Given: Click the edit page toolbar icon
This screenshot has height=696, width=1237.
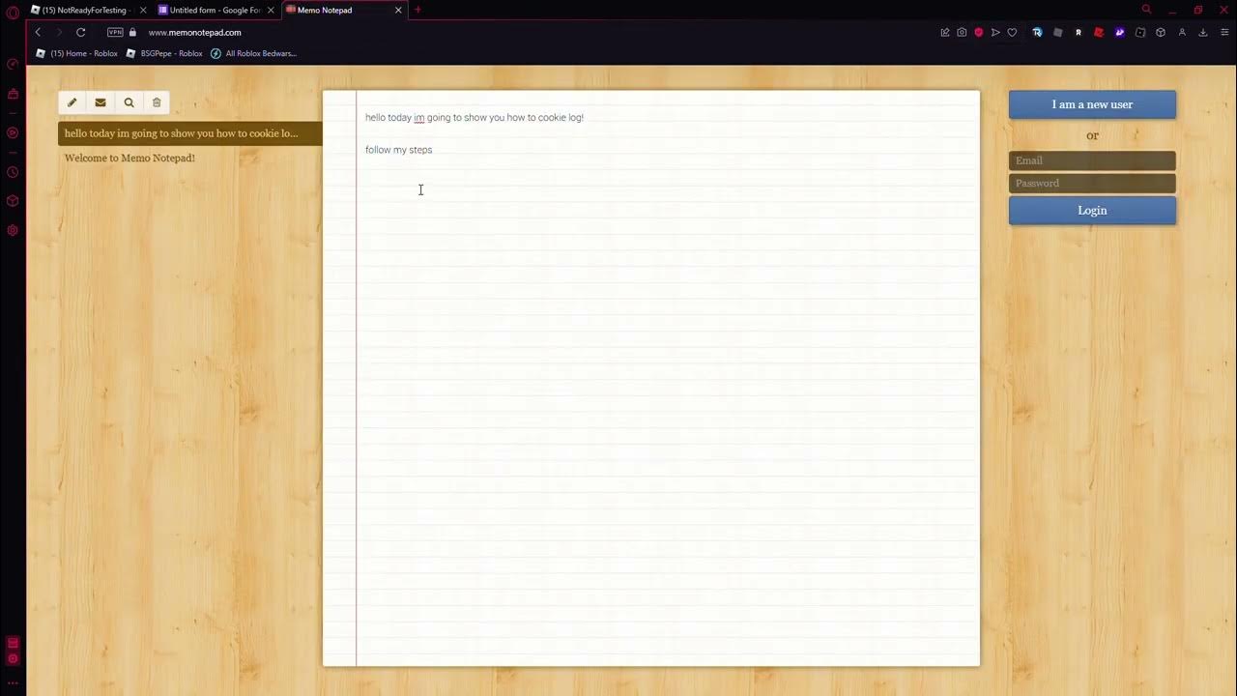Looking at the screenshot, I should point(945,32).
